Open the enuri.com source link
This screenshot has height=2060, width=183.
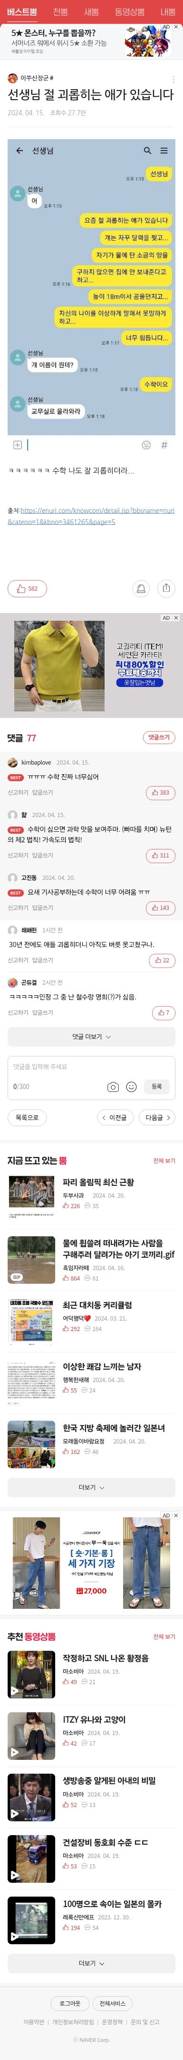click(91, 516)
